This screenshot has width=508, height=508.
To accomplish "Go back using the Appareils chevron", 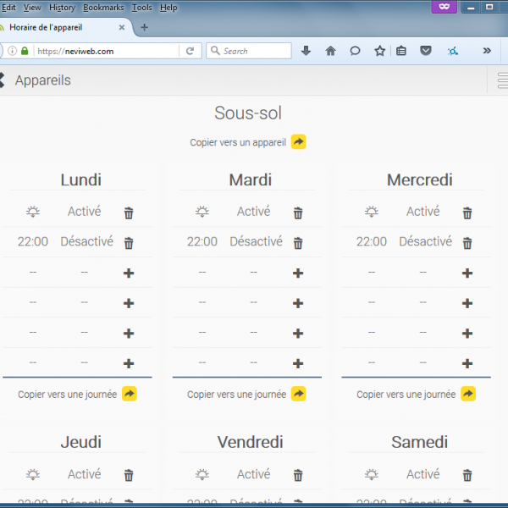I will tap(3, 80).
